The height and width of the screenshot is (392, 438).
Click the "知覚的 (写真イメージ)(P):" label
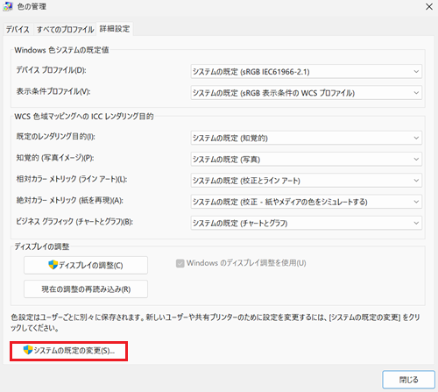55,158
